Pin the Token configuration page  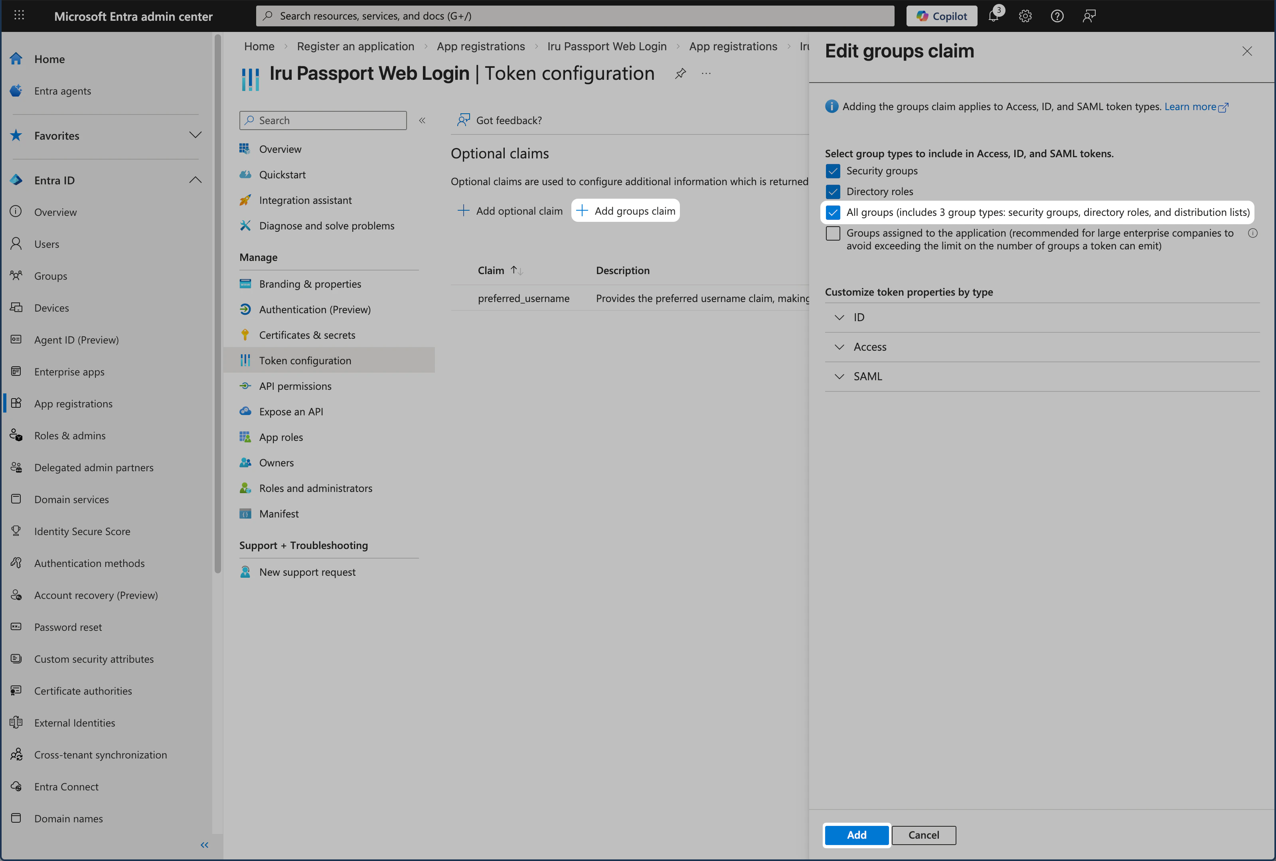point(681,73)
